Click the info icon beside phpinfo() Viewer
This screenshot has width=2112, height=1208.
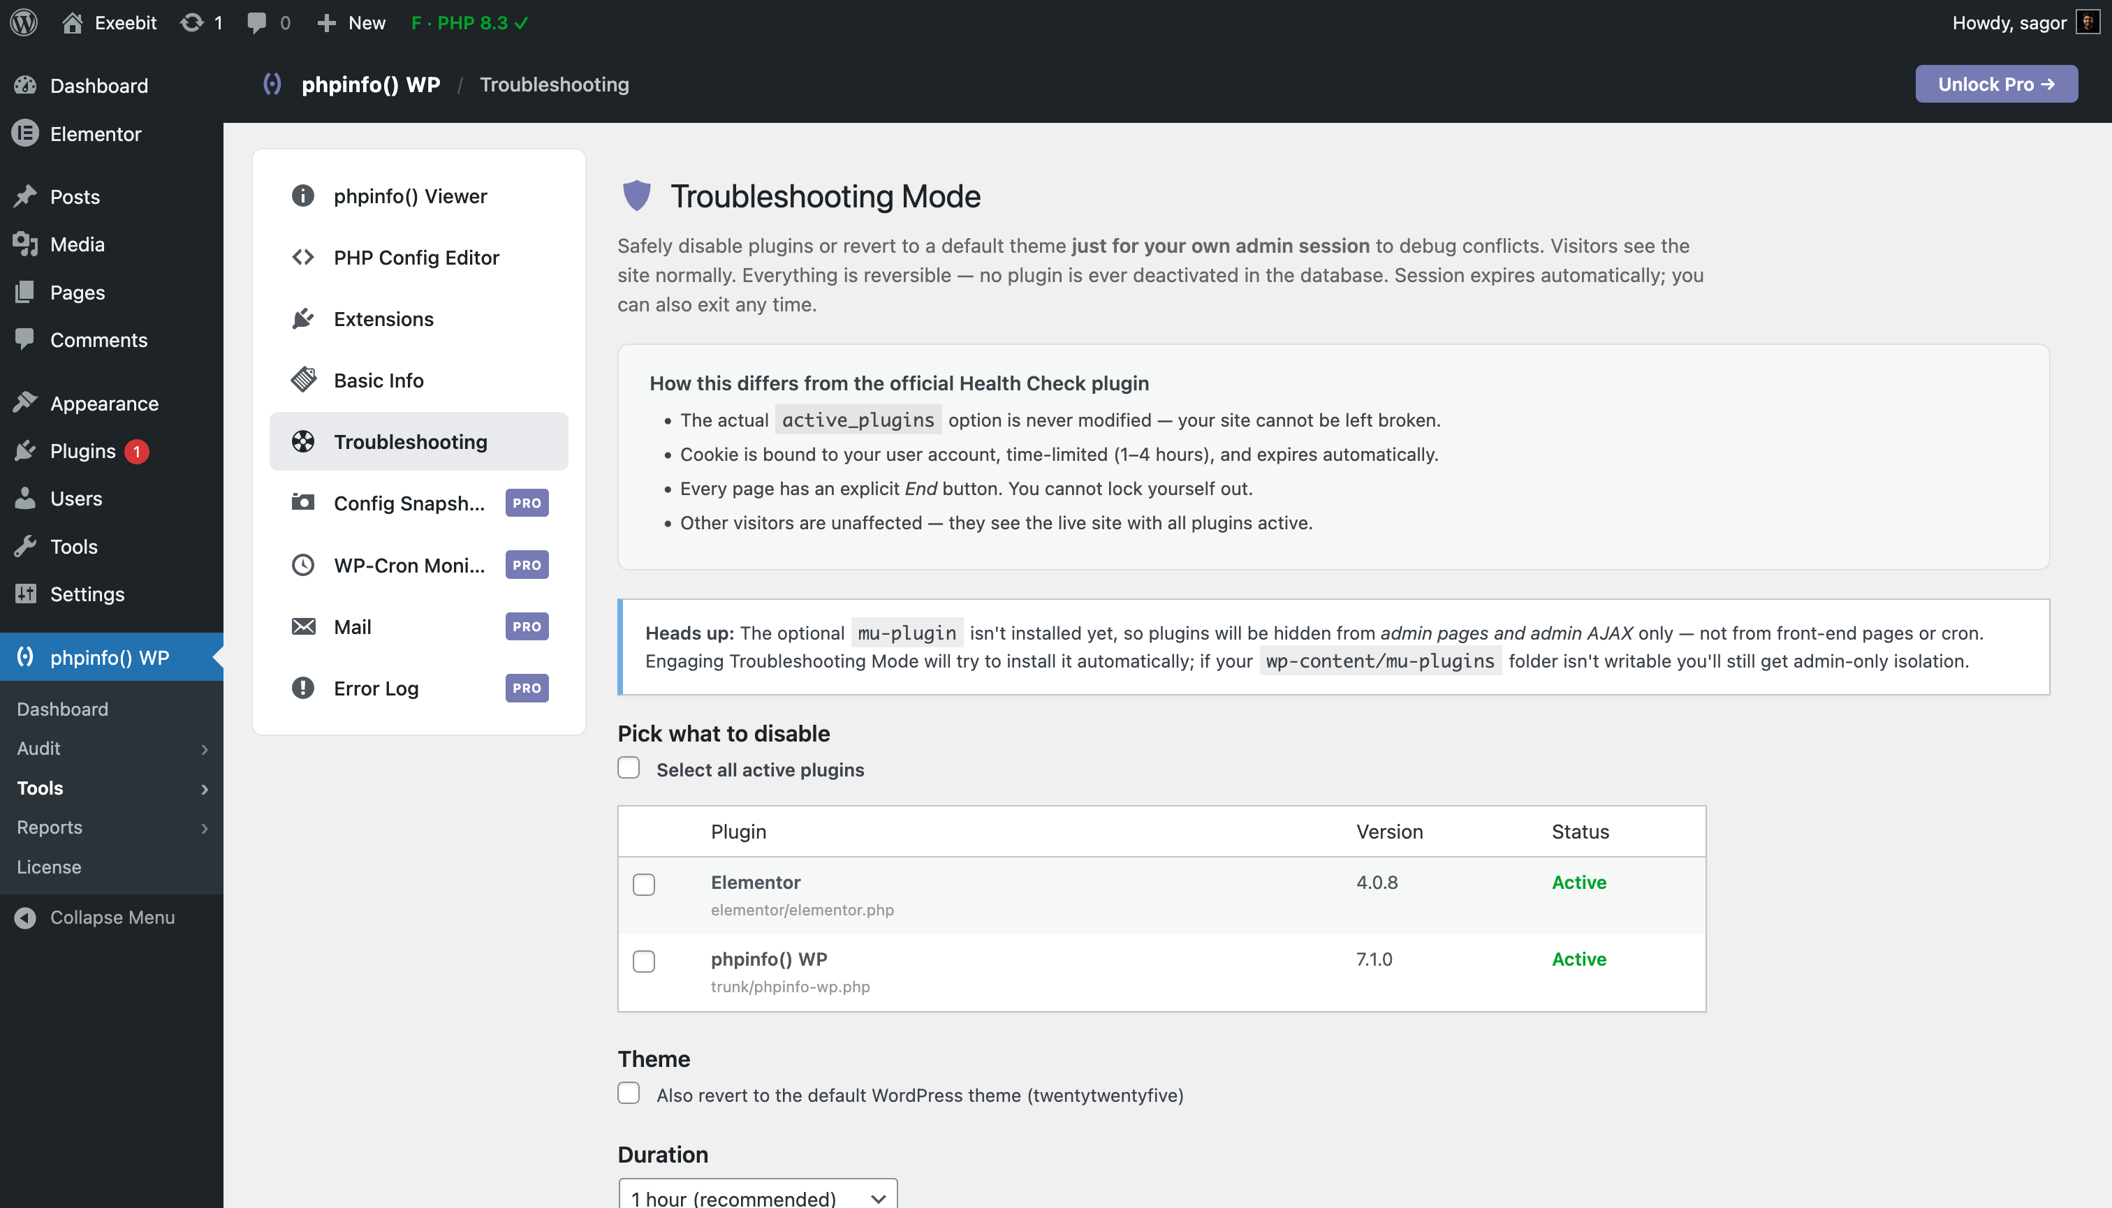tap(303, 196)
